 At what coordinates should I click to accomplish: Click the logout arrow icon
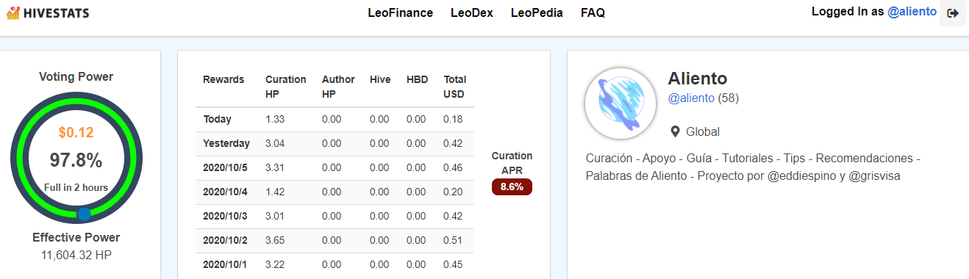click(953, 13)
